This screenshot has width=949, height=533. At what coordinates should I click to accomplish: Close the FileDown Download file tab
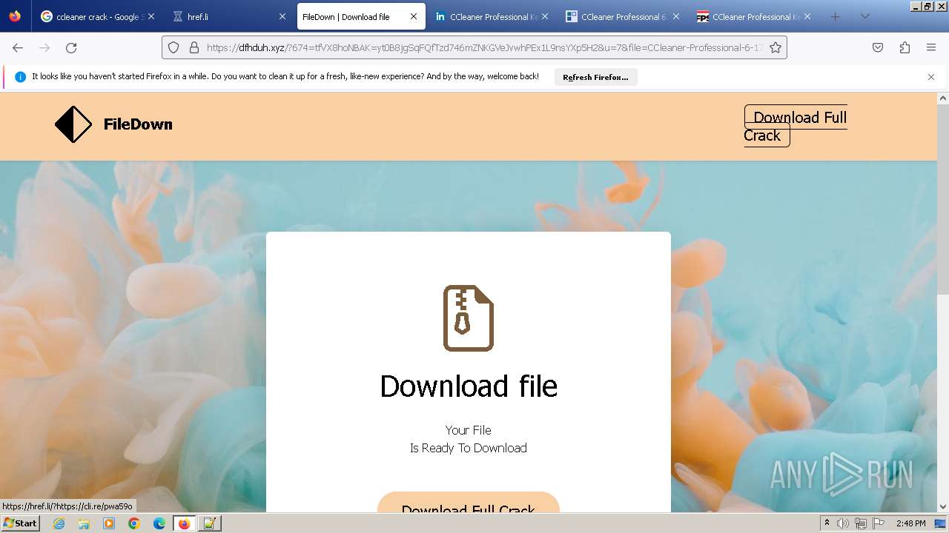pos(414,16)
